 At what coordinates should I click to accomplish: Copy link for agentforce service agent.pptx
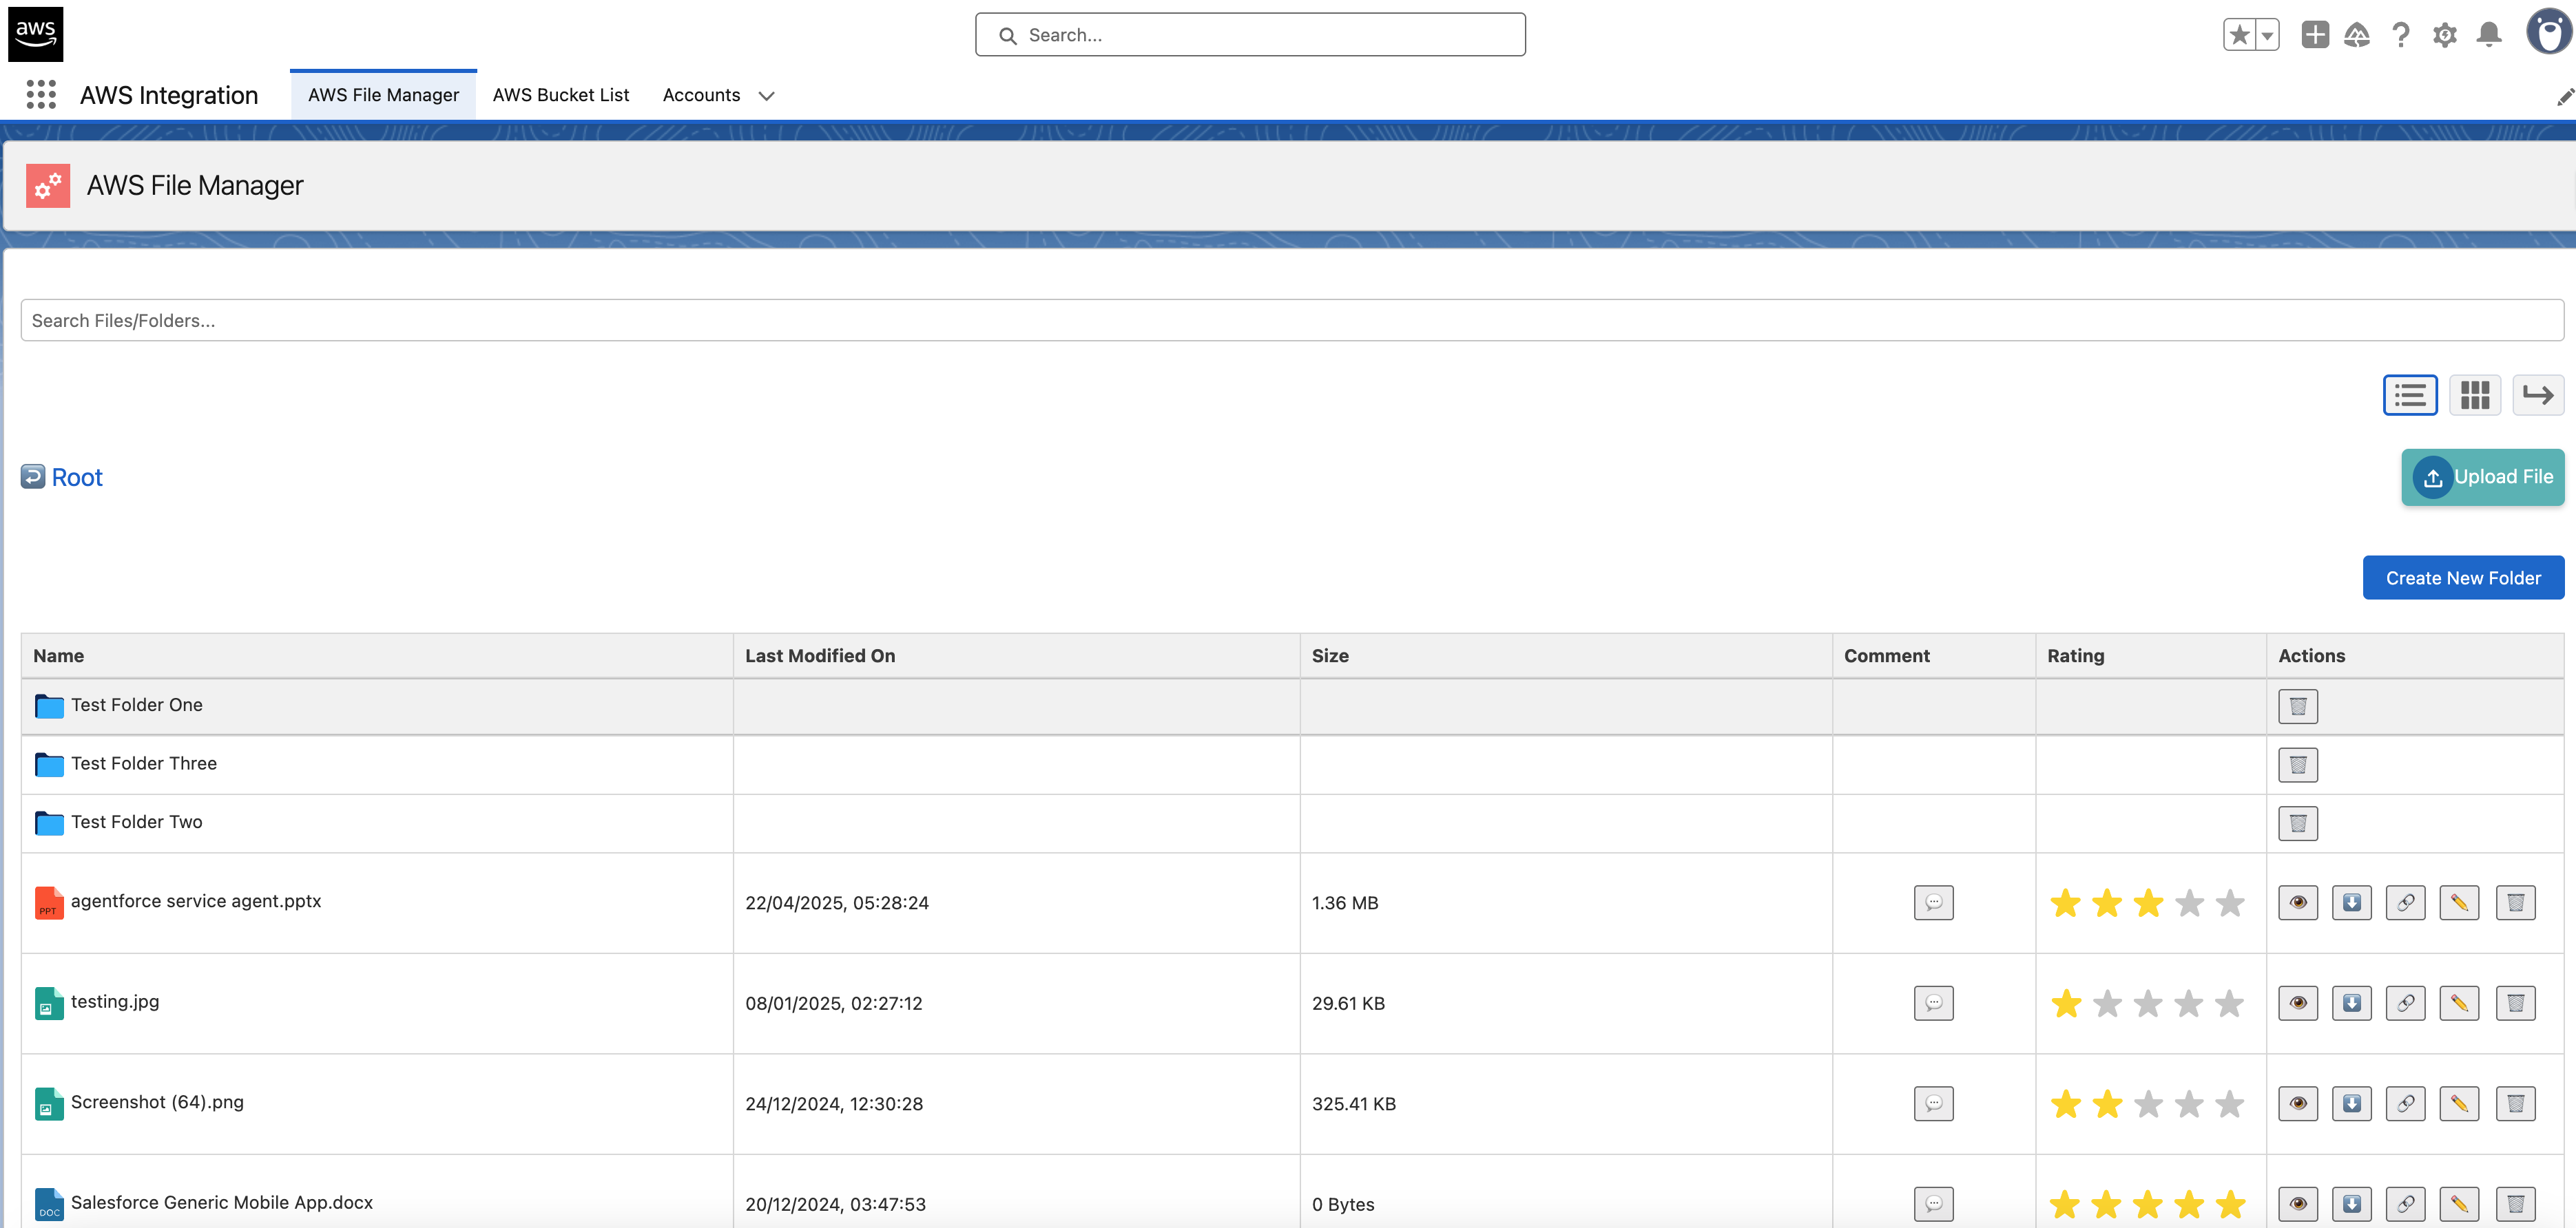click(x=2406, y=903)
